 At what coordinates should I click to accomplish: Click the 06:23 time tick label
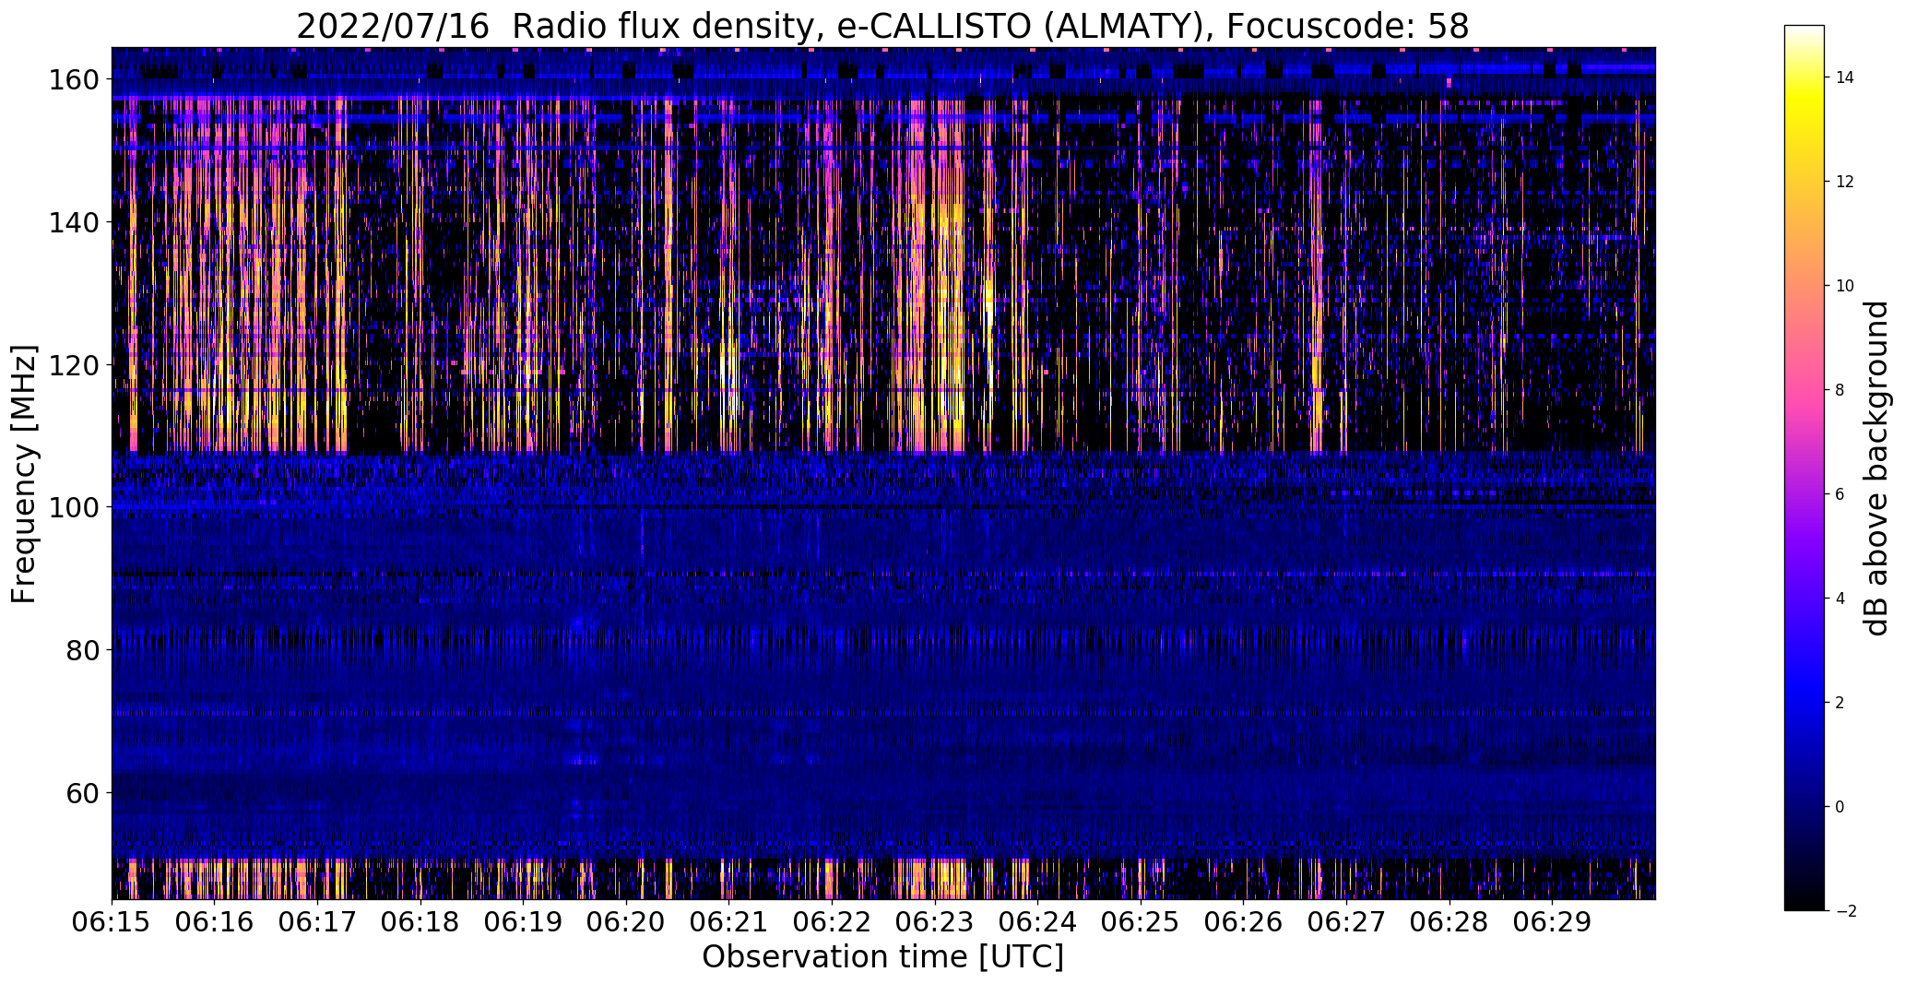(x=935, y=922)
